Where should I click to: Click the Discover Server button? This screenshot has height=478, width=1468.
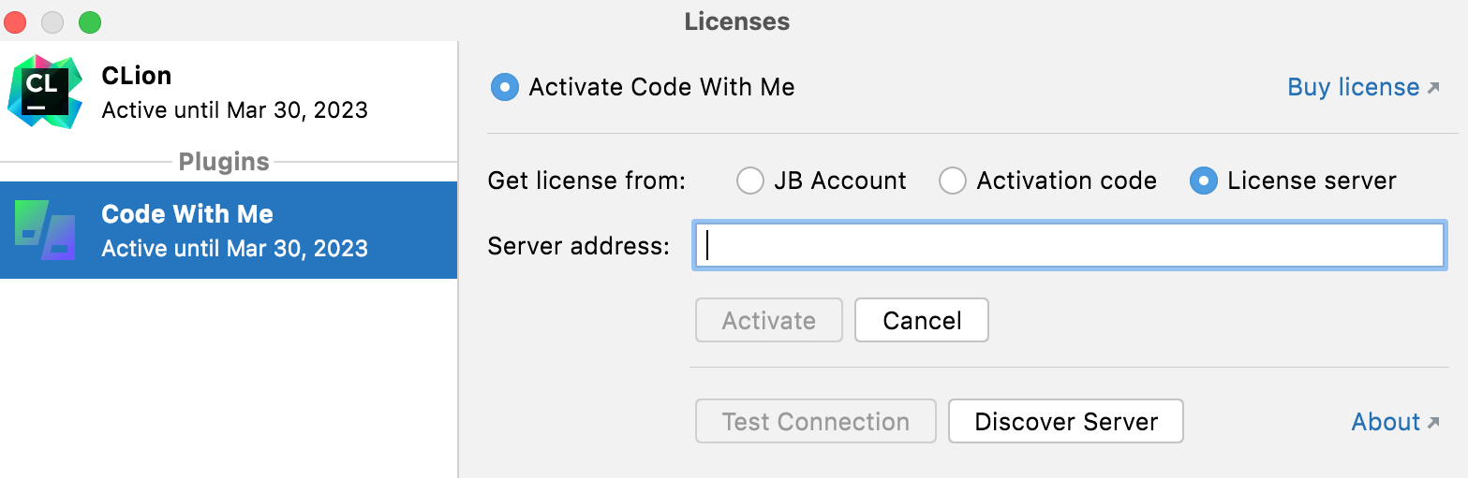1066,422
